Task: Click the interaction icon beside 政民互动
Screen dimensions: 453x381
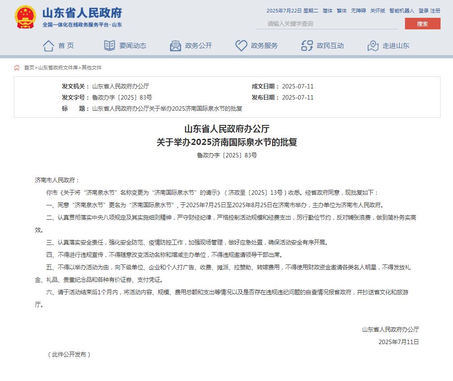Action: [307, 45]
